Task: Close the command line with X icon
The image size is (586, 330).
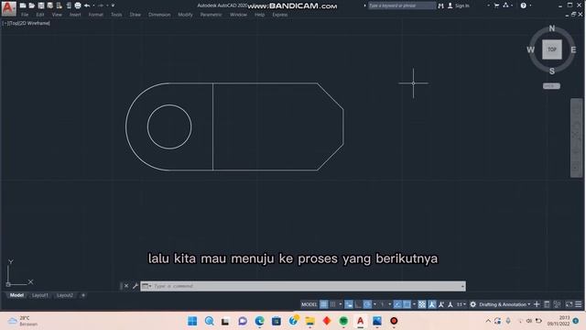Action: (126, 286)
